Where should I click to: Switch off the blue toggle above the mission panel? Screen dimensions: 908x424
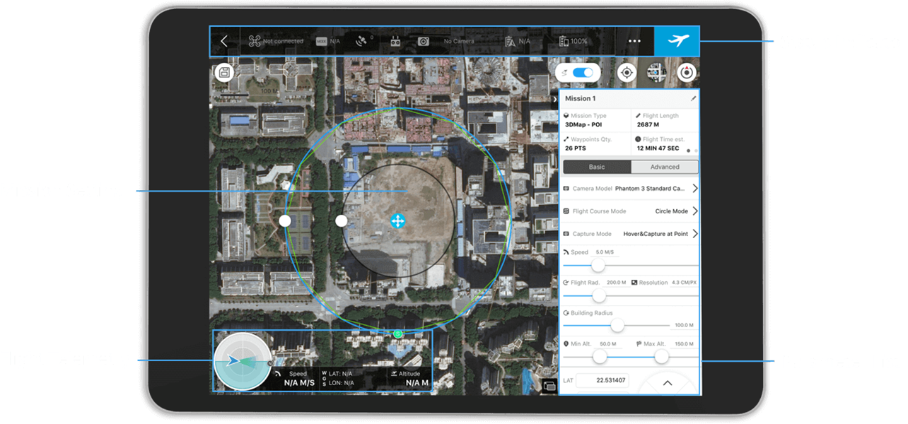[x=582, y=73]
